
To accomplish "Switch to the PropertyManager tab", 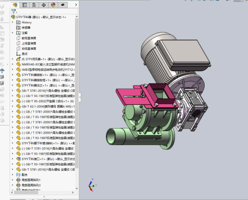I will point(24,5).
